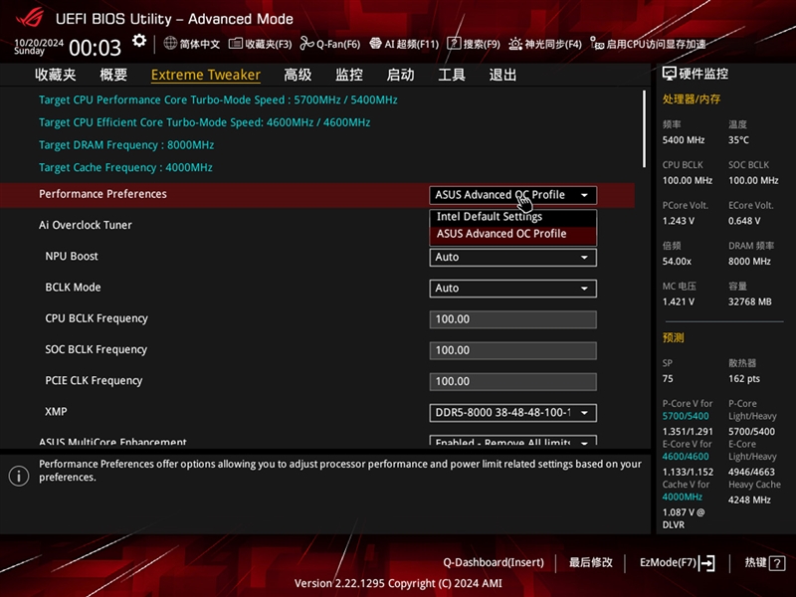The width and height of the screenshot is (796, 597).
Task: Open the NPU Boost dropdown
Action: pyautogui.click(x=511, y=257)
